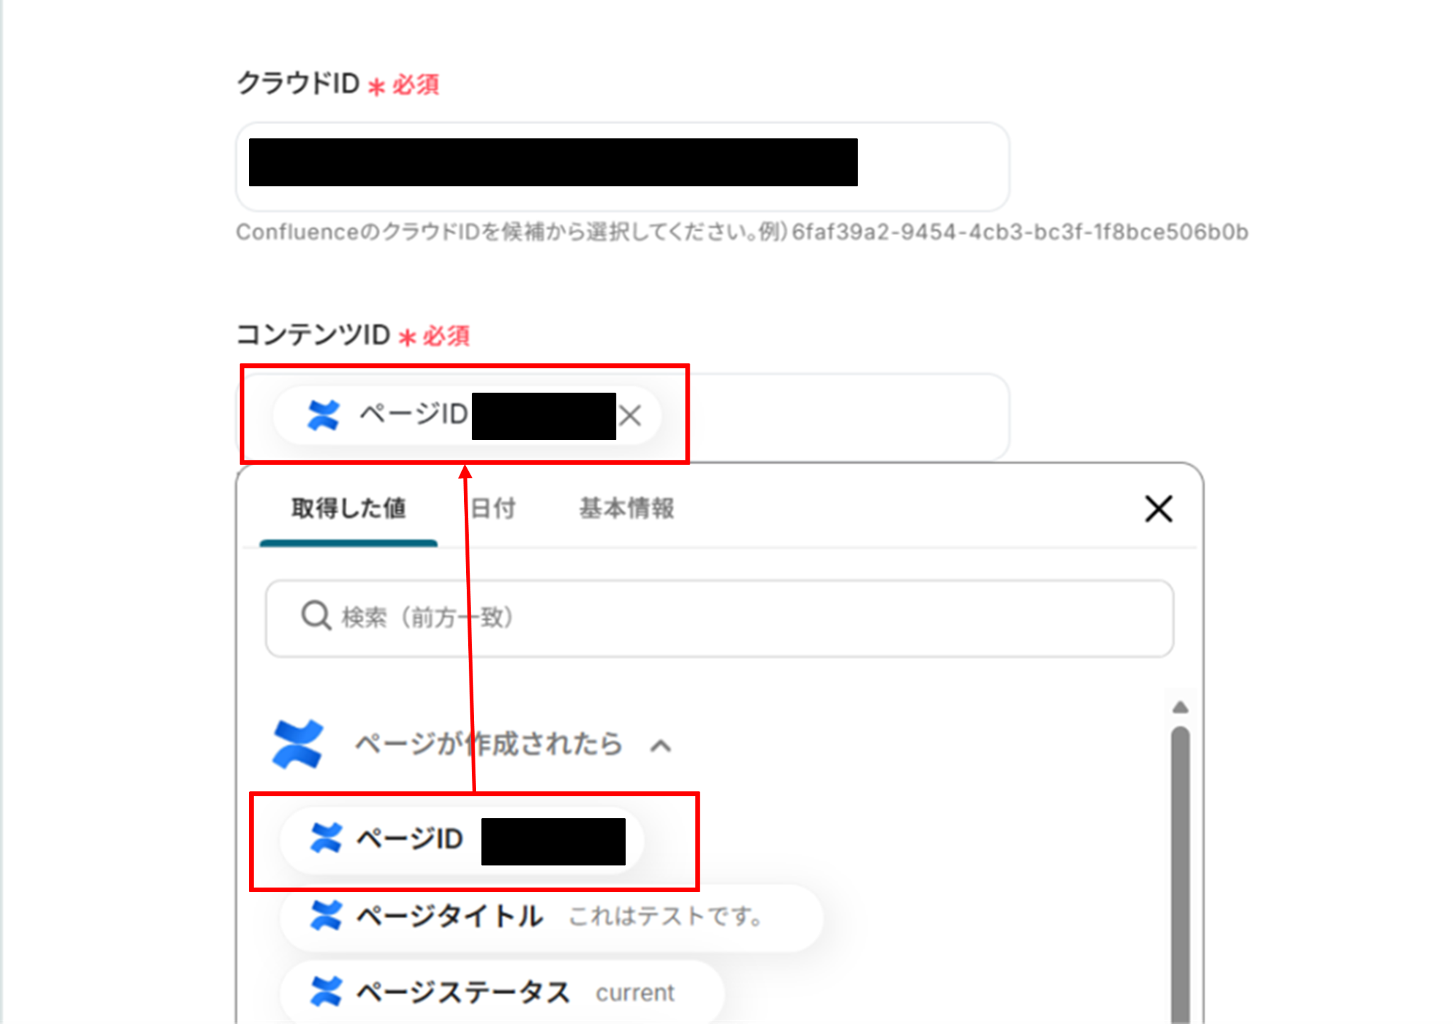
Task: Click empty area in コンテンツID field
Action: pyautogui.click(x=851, y=417)
